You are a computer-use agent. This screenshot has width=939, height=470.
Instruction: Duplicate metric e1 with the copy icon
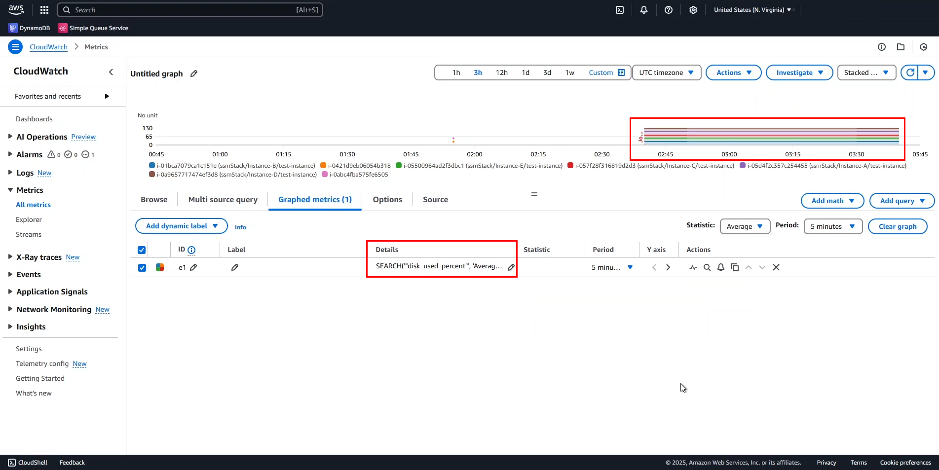click(x=735, y=267)
